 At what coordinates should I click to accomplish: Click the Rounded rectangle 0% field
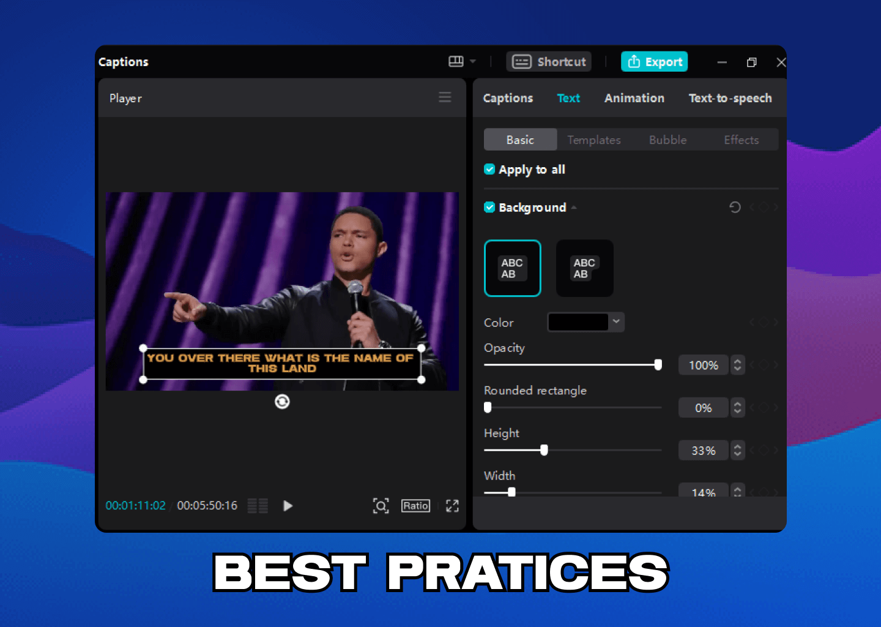704,408
